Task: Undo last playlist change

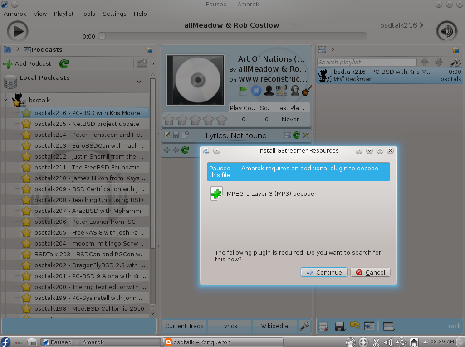Action: [x=355, y=326]
